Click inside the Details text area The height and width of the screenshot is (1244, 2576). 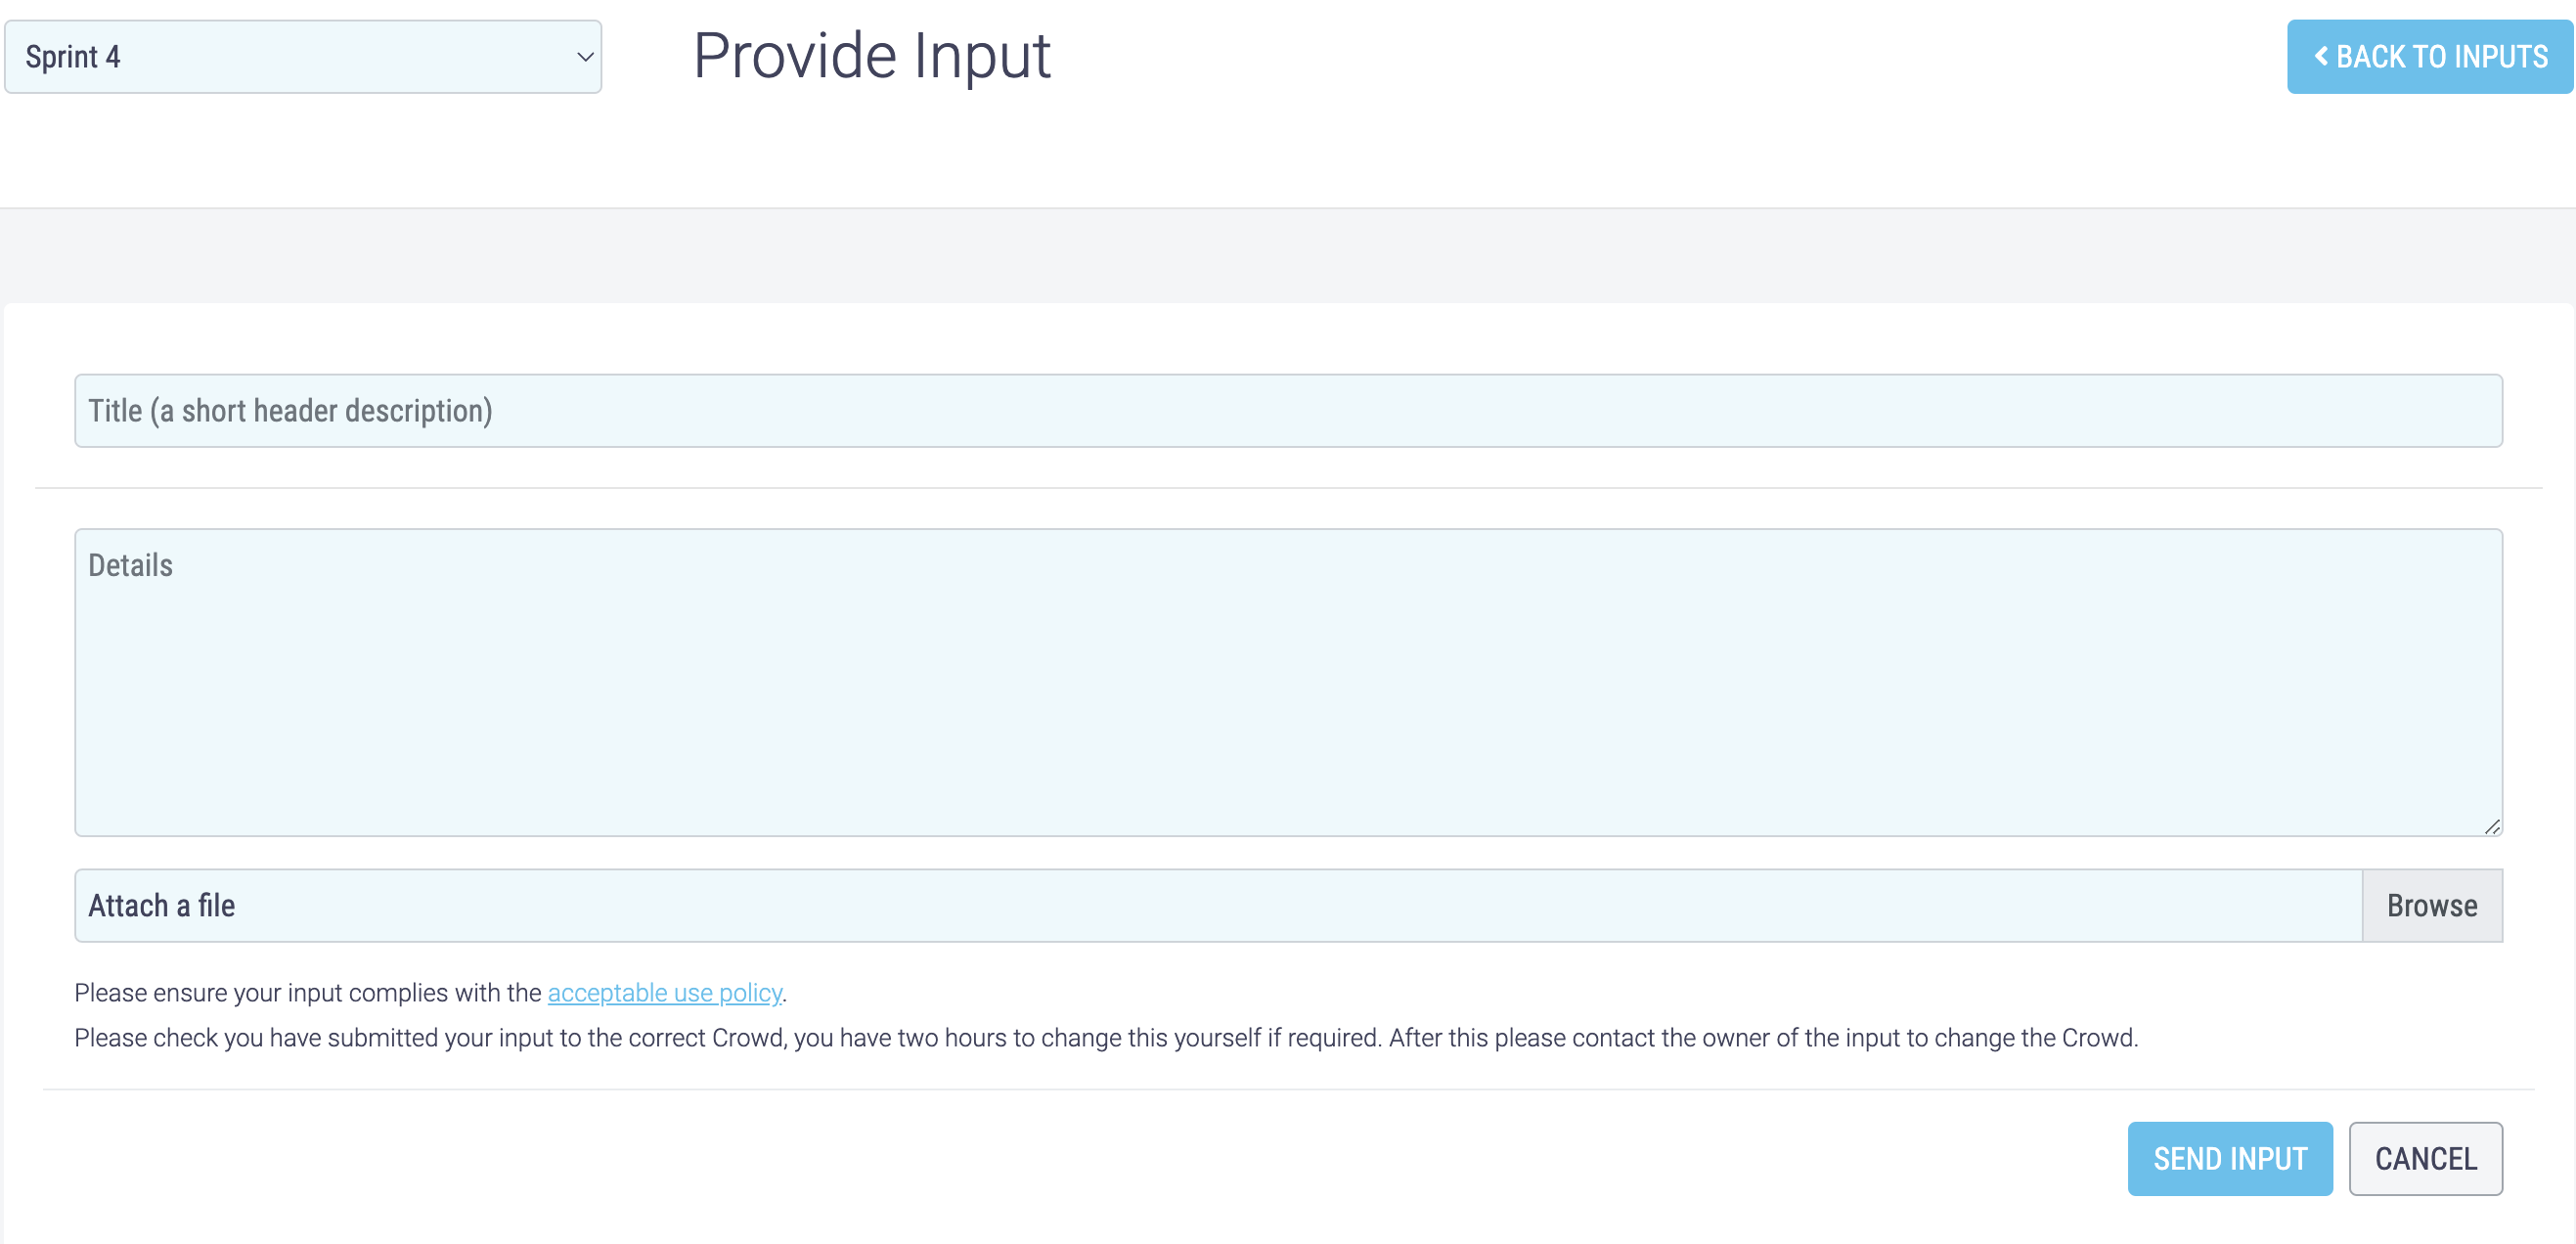(1288, 682)
